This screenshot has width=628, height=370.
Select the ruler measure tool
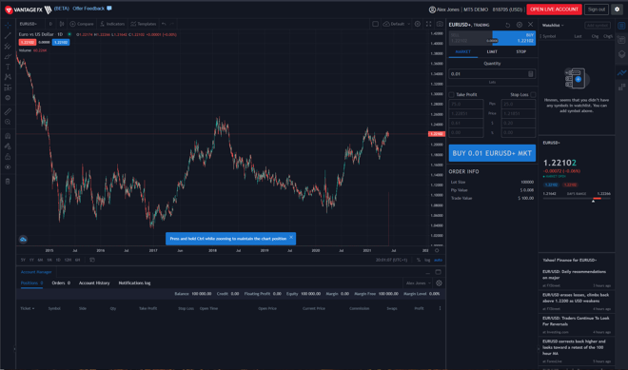[x=8, y=111]
